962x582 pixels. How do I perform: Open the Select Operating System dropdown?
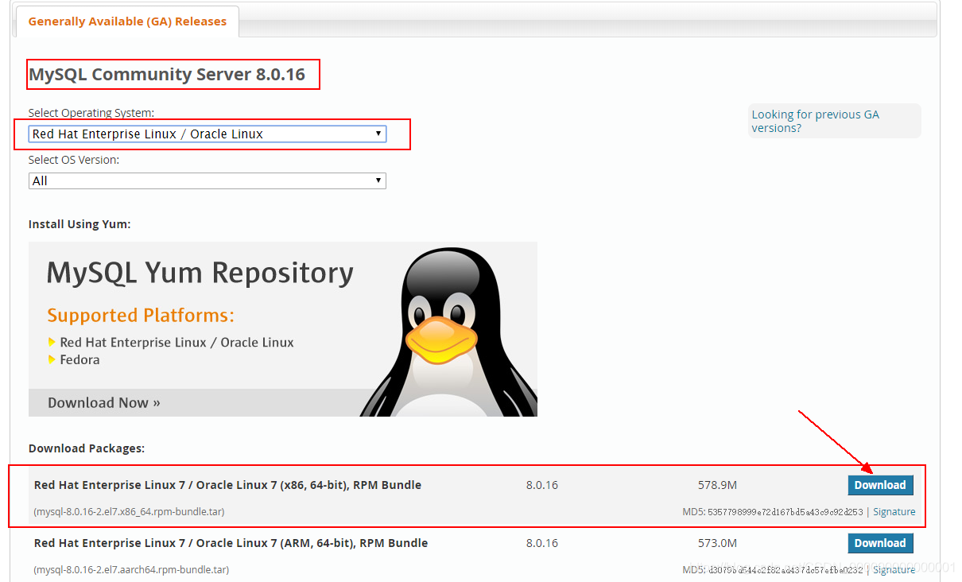[207, 134]
